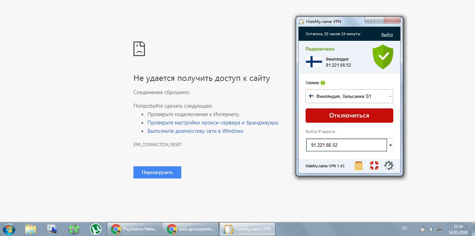Click the Осталось 20 часов 34 минуты text
Viewport: 475px width, 236px height.
pyautogui.click(x=333, y=34)
